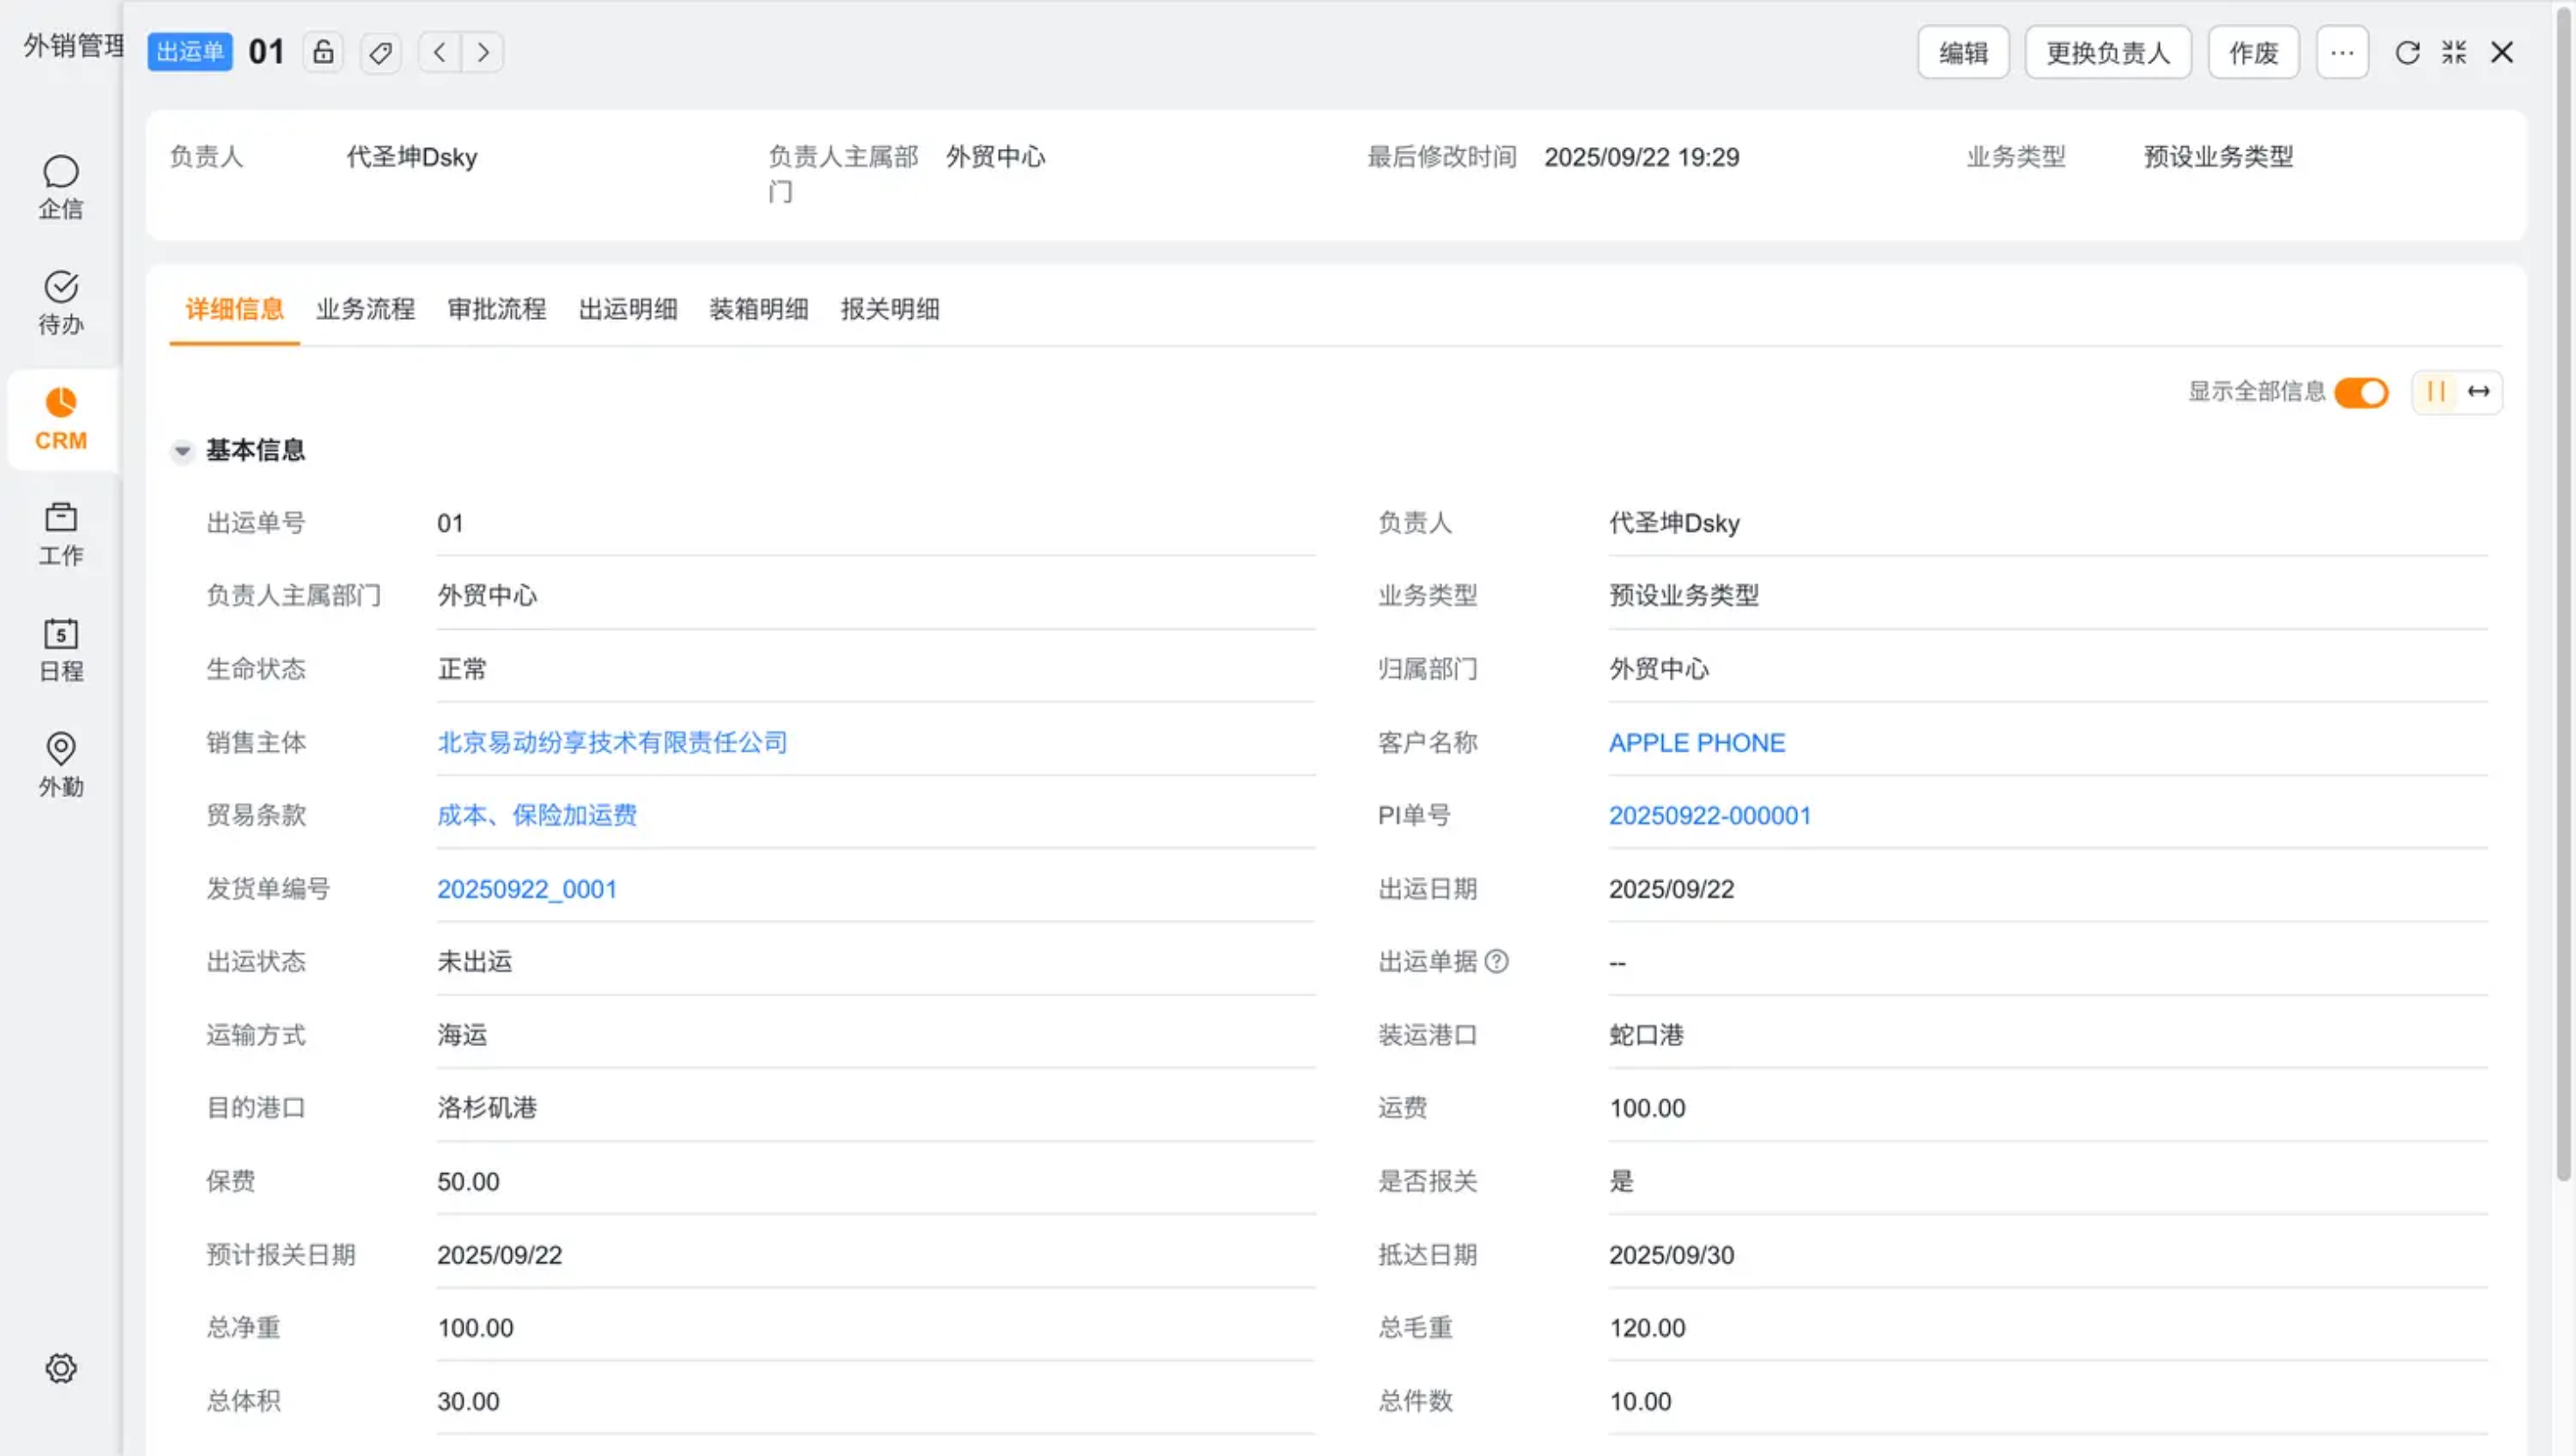Click the tag icon in header

380,52
